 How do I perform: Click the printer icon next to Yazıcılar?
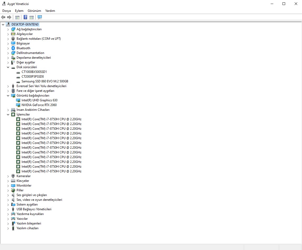click(13, 219)
